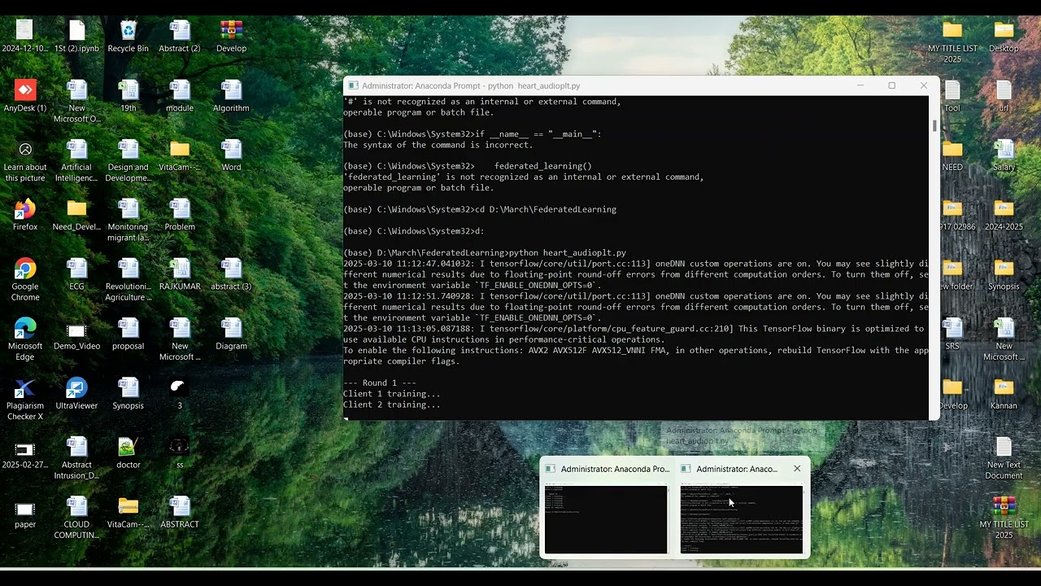The width and height of the screenshot is (1041, 586).
Task: Select the 2025-02-27 file icon
Action: [x=25, y=453]
